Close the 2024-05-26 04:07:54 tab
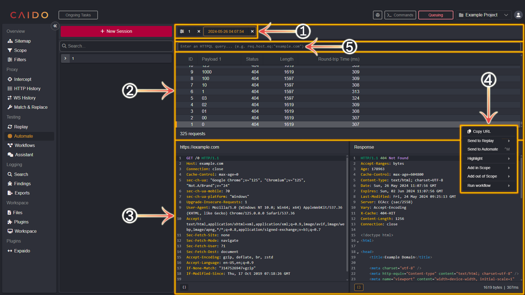525x295 pixels. tap(252, 31)
